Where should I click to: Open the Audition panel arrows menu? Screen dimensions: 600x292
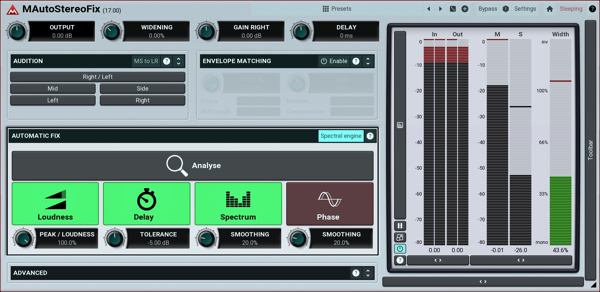179,61
